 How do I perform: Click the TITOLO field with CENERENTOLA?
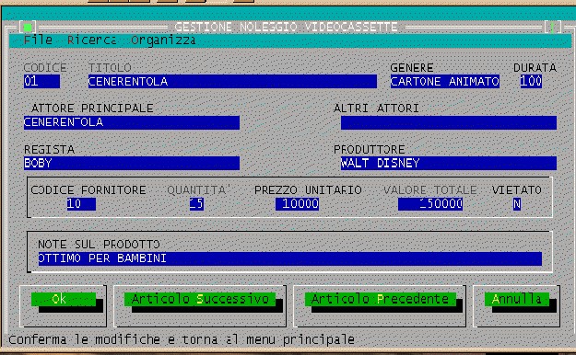[x=232, y=82]
